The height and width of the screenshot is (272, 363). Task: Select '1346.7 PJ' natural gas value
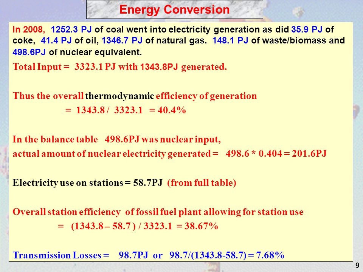click(122, 40)
